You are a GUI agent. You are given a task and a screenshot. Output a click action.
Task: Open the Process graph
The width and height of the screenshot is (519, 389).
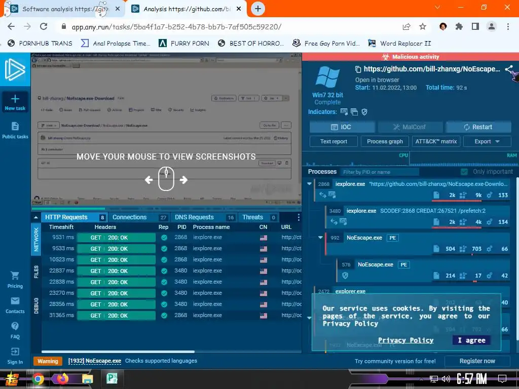385,141
